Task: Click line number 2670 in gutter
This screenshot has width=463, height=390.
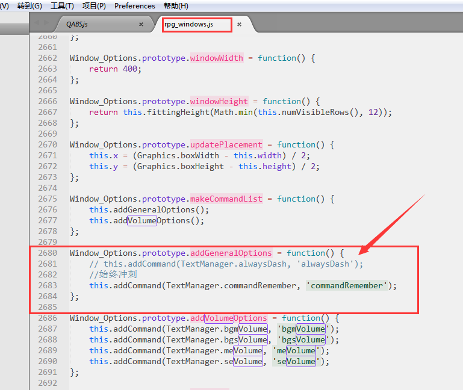Action: 48,144
